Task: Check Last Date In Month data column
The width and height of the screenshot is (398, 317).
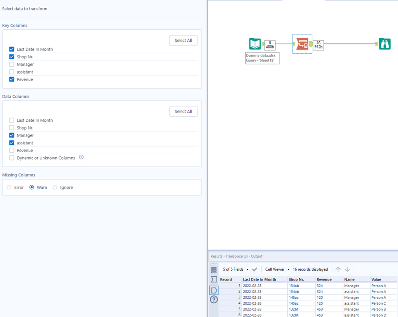Action: click(12, 120)
